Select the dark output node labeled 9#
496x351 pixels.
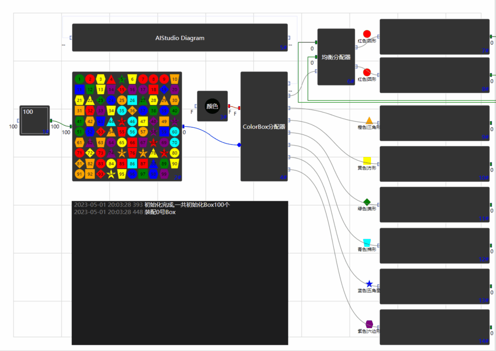click(434, 123)
